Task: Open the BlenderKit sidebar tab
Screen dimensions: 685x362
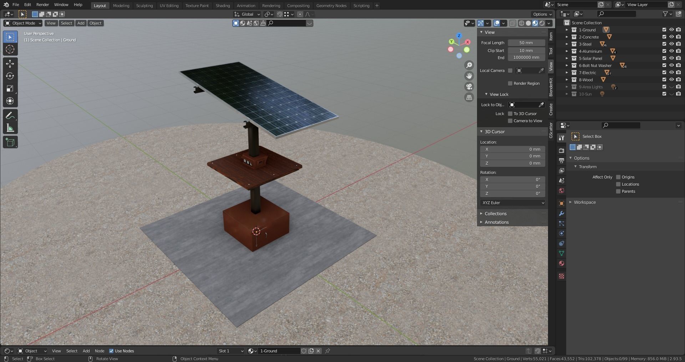Action: (551, 87)
